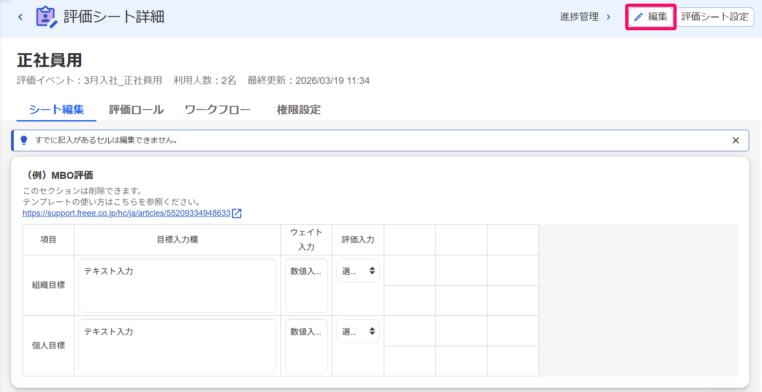Open 進捗管理 link
This screenshot has height=392, width=762.
tap(579, 17)
